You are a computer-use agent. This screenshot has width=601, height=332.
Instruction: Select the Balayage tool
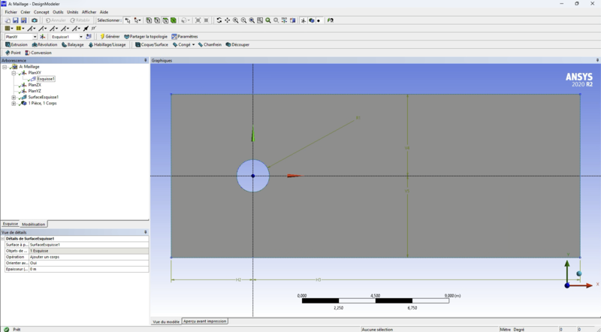tap(73, 45)
